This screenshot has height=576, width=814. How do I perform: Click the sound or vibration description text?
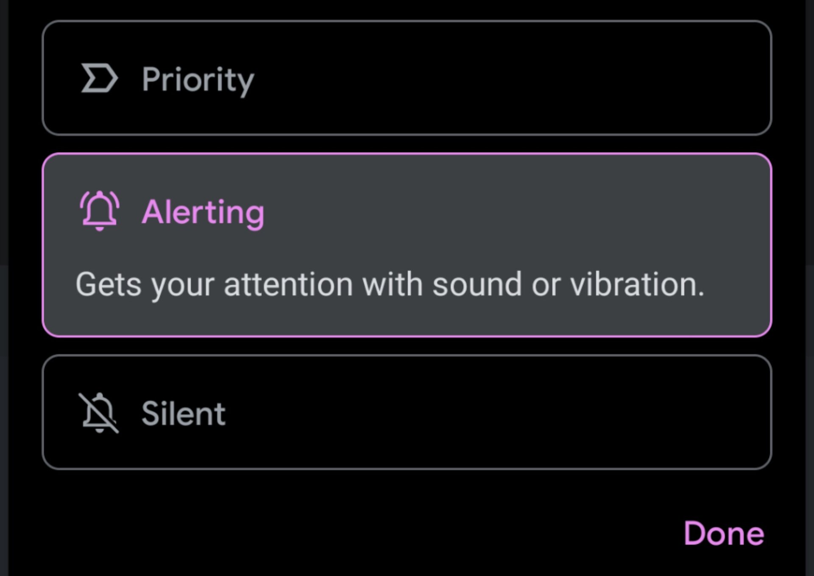point(390,284)
